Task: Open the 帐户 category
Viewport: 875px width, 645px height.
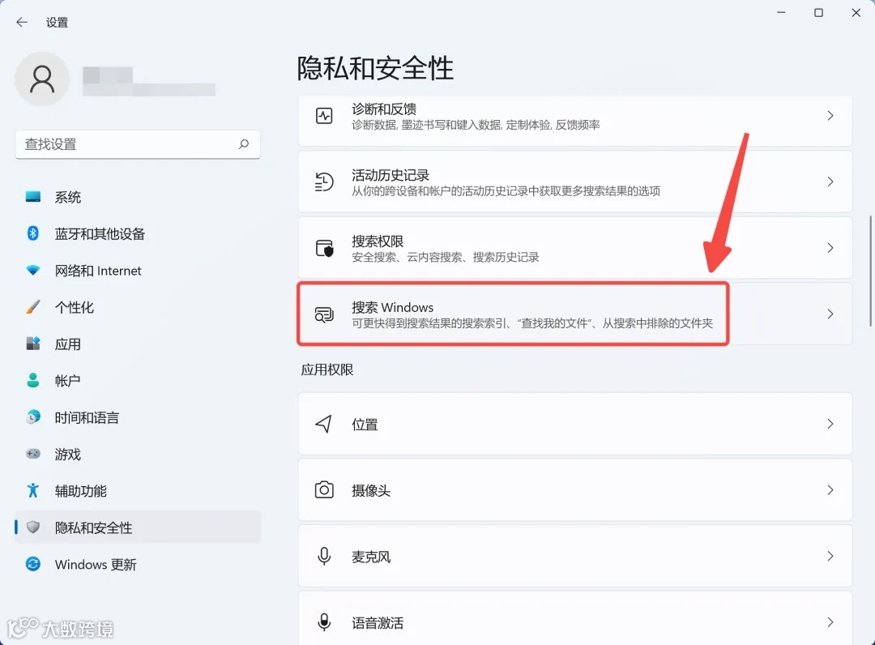Action: point(138,381)
